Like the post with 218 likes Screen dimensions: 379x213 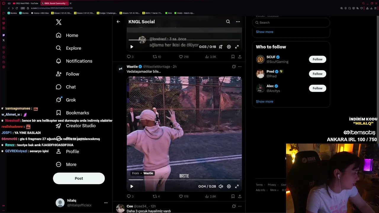click(184, 57)
